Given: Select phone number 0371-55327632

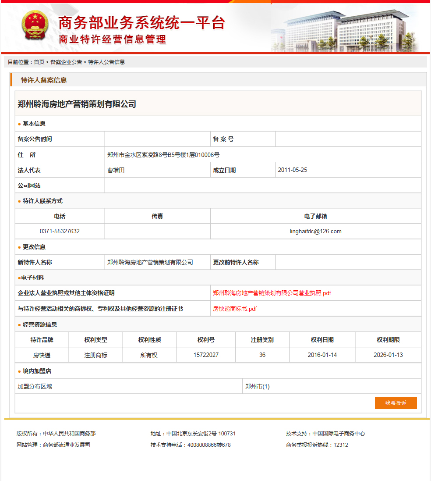Looking at the screenshot, I should (x=60, y=232).
